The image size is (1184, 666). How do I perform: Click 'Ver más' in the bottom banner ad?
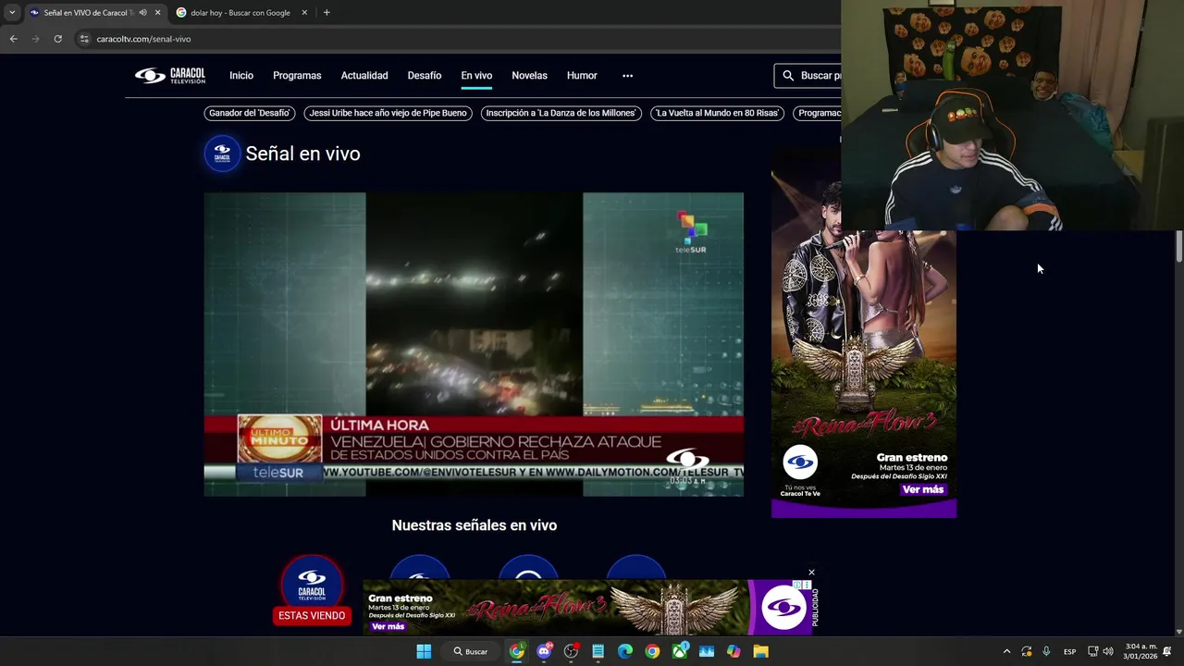click(388, 626)
